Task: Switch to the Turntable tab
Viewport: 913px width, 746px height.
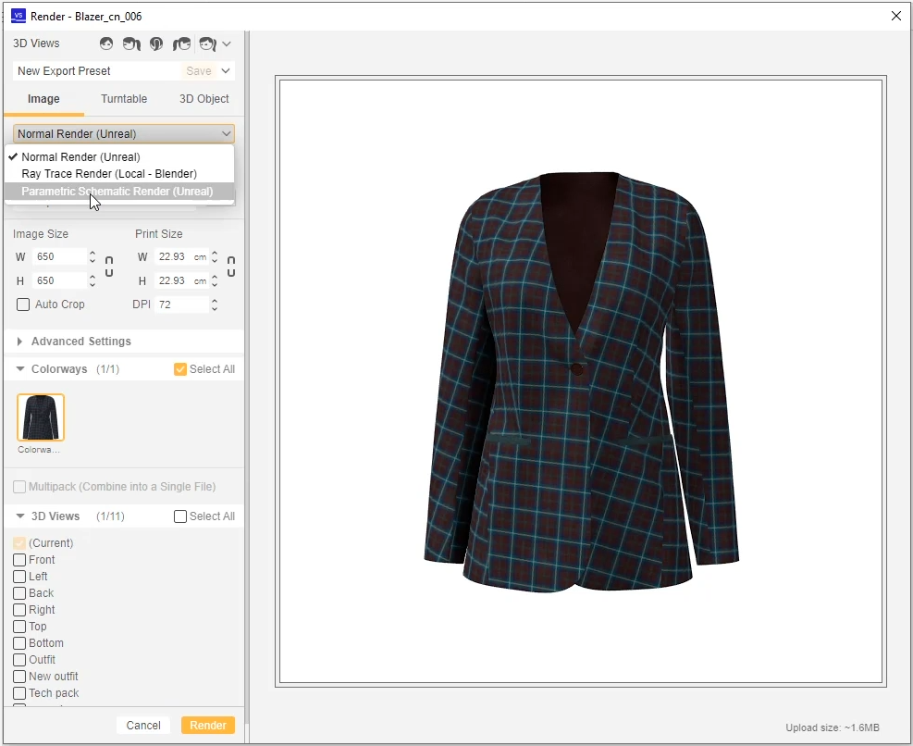Action: point(124,99)
